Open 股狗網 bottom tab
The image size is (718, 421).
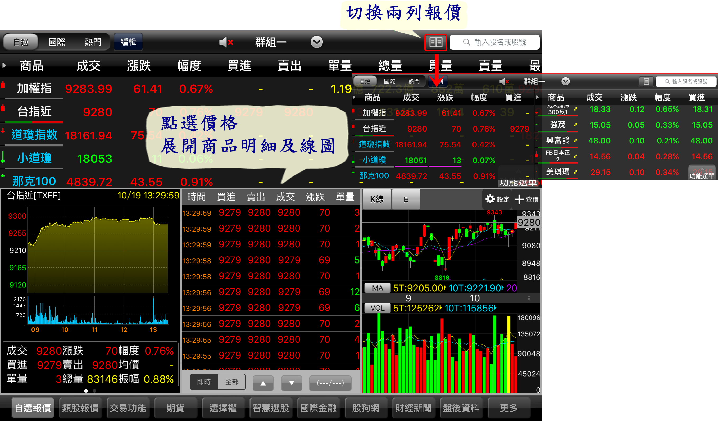click(x=366, y=408)
